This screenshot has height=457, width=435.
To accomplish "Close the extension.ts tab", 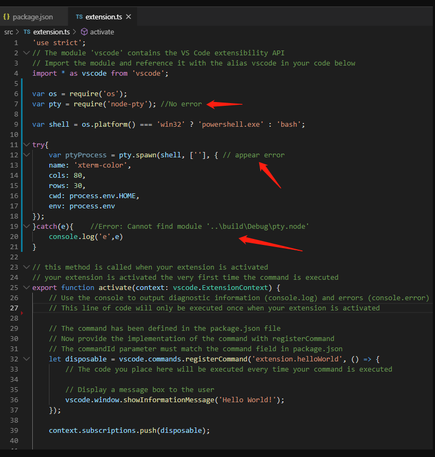I will click(x=127, y=17).
